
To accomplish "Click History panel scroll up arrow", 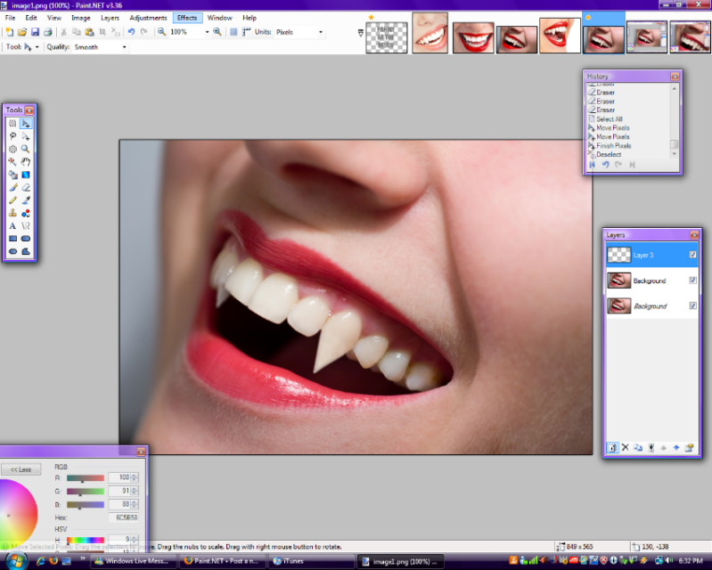I will tap(675, 88).
